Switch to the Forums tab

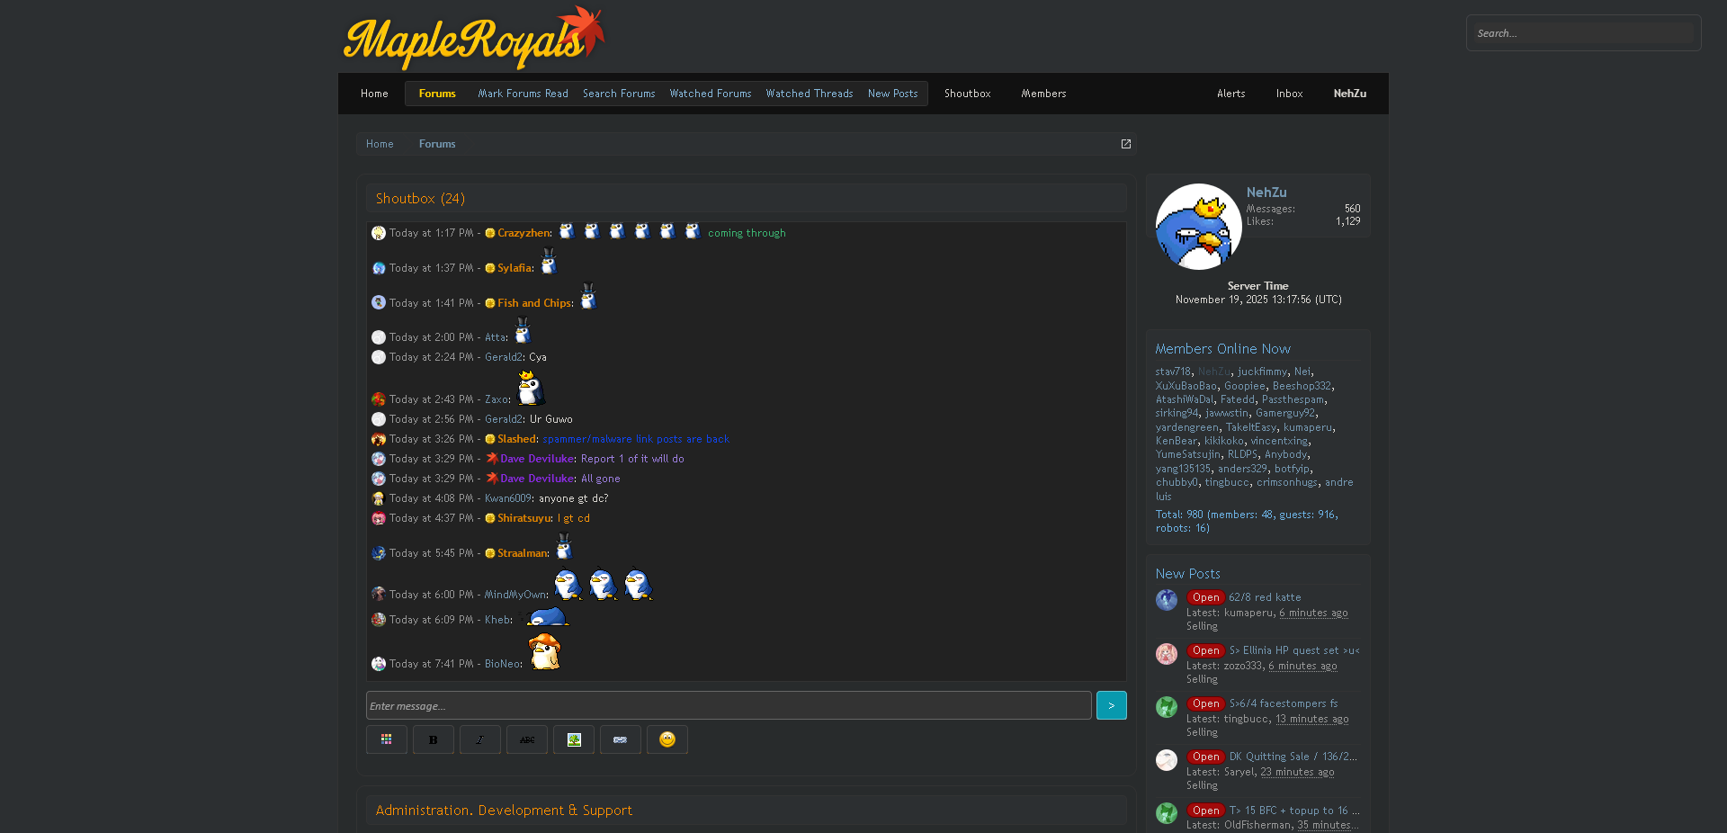437,94
